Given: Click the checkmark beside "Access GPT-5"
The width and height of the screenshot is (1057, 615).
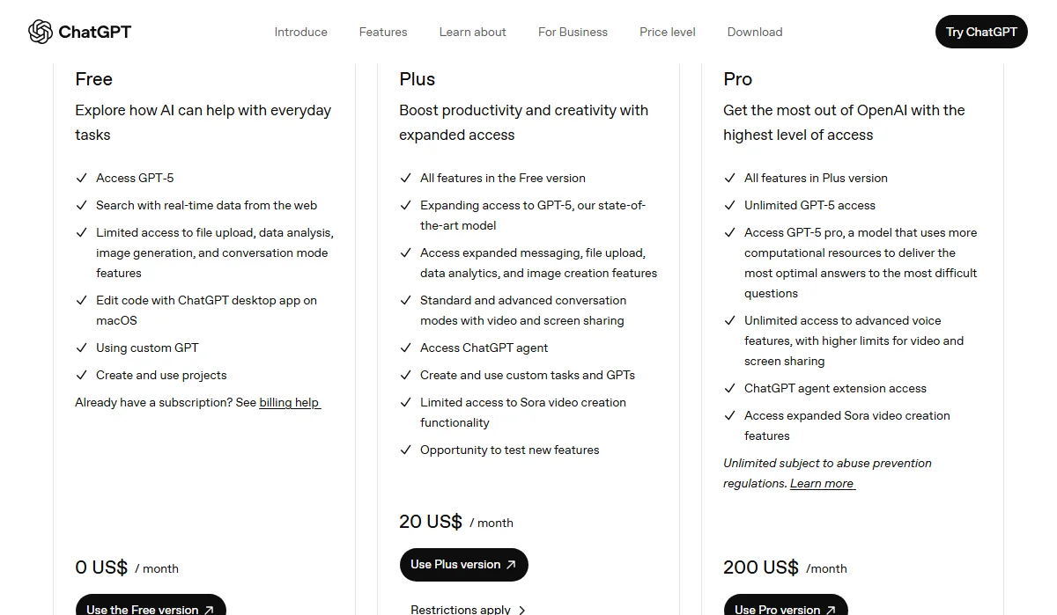Looking at the screenshot, I should [80, 178].
